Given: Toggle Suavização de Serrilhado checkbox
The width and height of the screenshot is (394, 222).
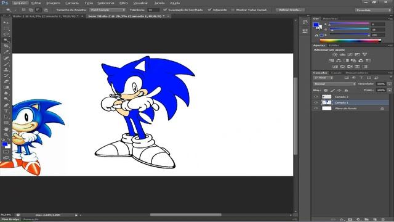Looking at the screenshot, I should 165,10.
